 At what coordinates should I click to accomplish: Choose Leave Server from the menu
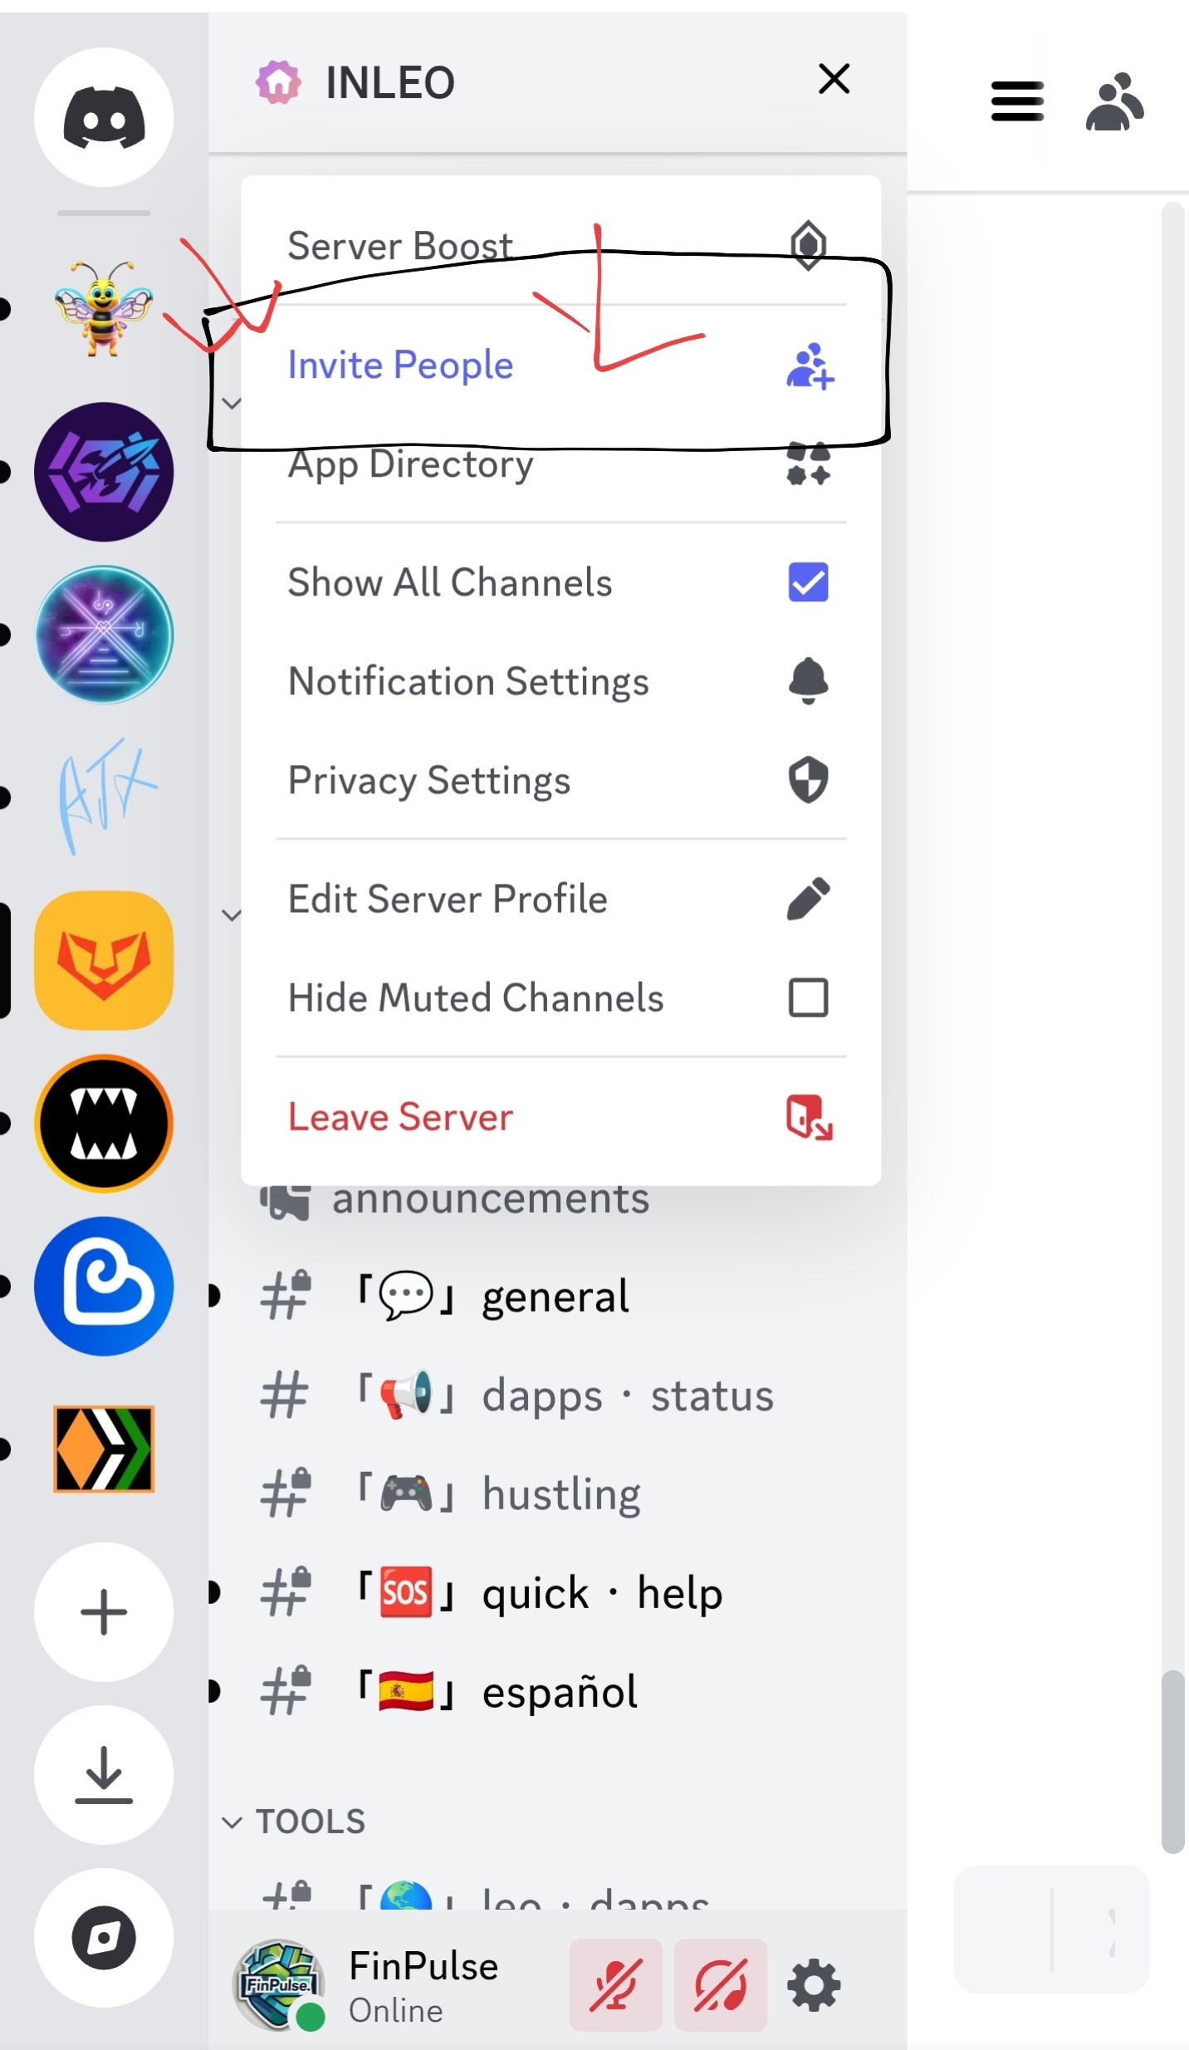560,1116
